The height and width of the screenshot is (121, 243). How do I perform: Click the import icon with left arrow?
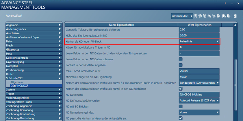(229, 16)
